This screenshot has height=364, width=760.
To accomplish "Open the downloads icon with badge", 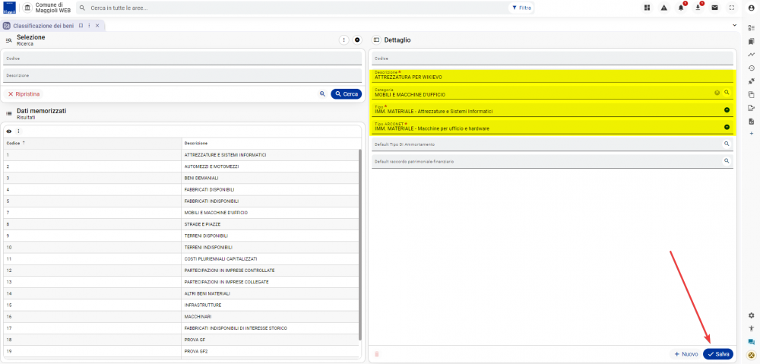I will [698, 8].
